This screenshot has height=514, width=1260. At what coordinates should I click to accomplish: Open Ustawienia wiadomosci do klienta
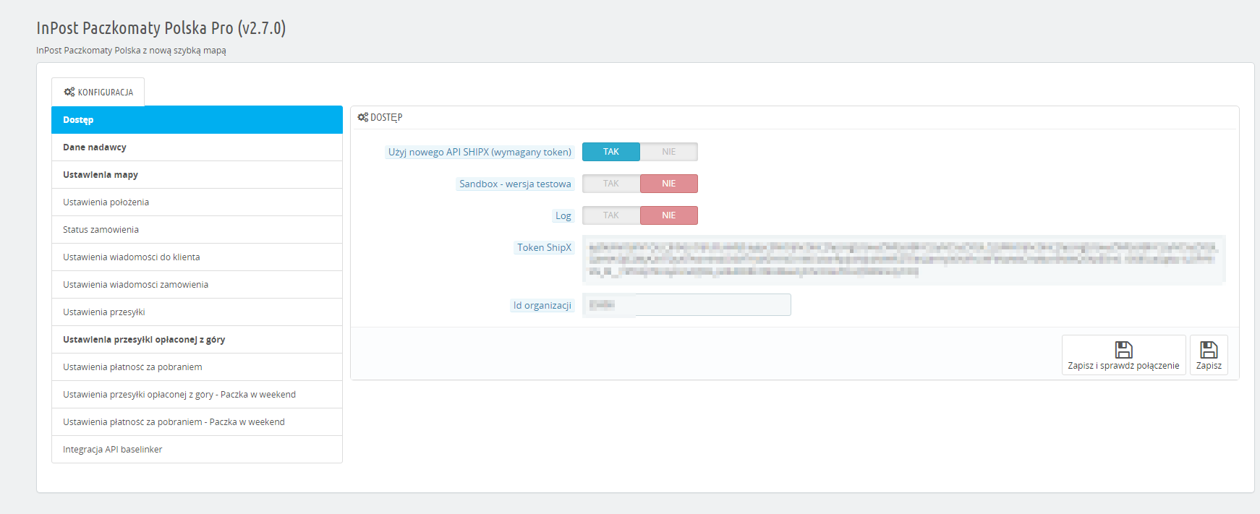tap(197, 257)
